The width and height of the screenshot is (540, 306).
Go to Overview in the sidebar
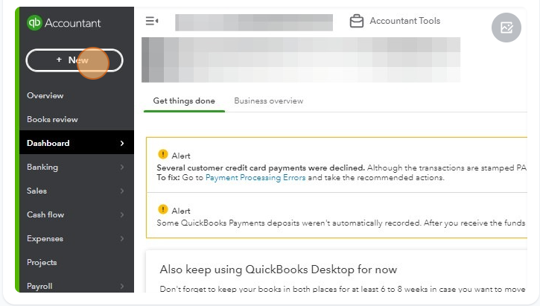[x=45, y=95]
